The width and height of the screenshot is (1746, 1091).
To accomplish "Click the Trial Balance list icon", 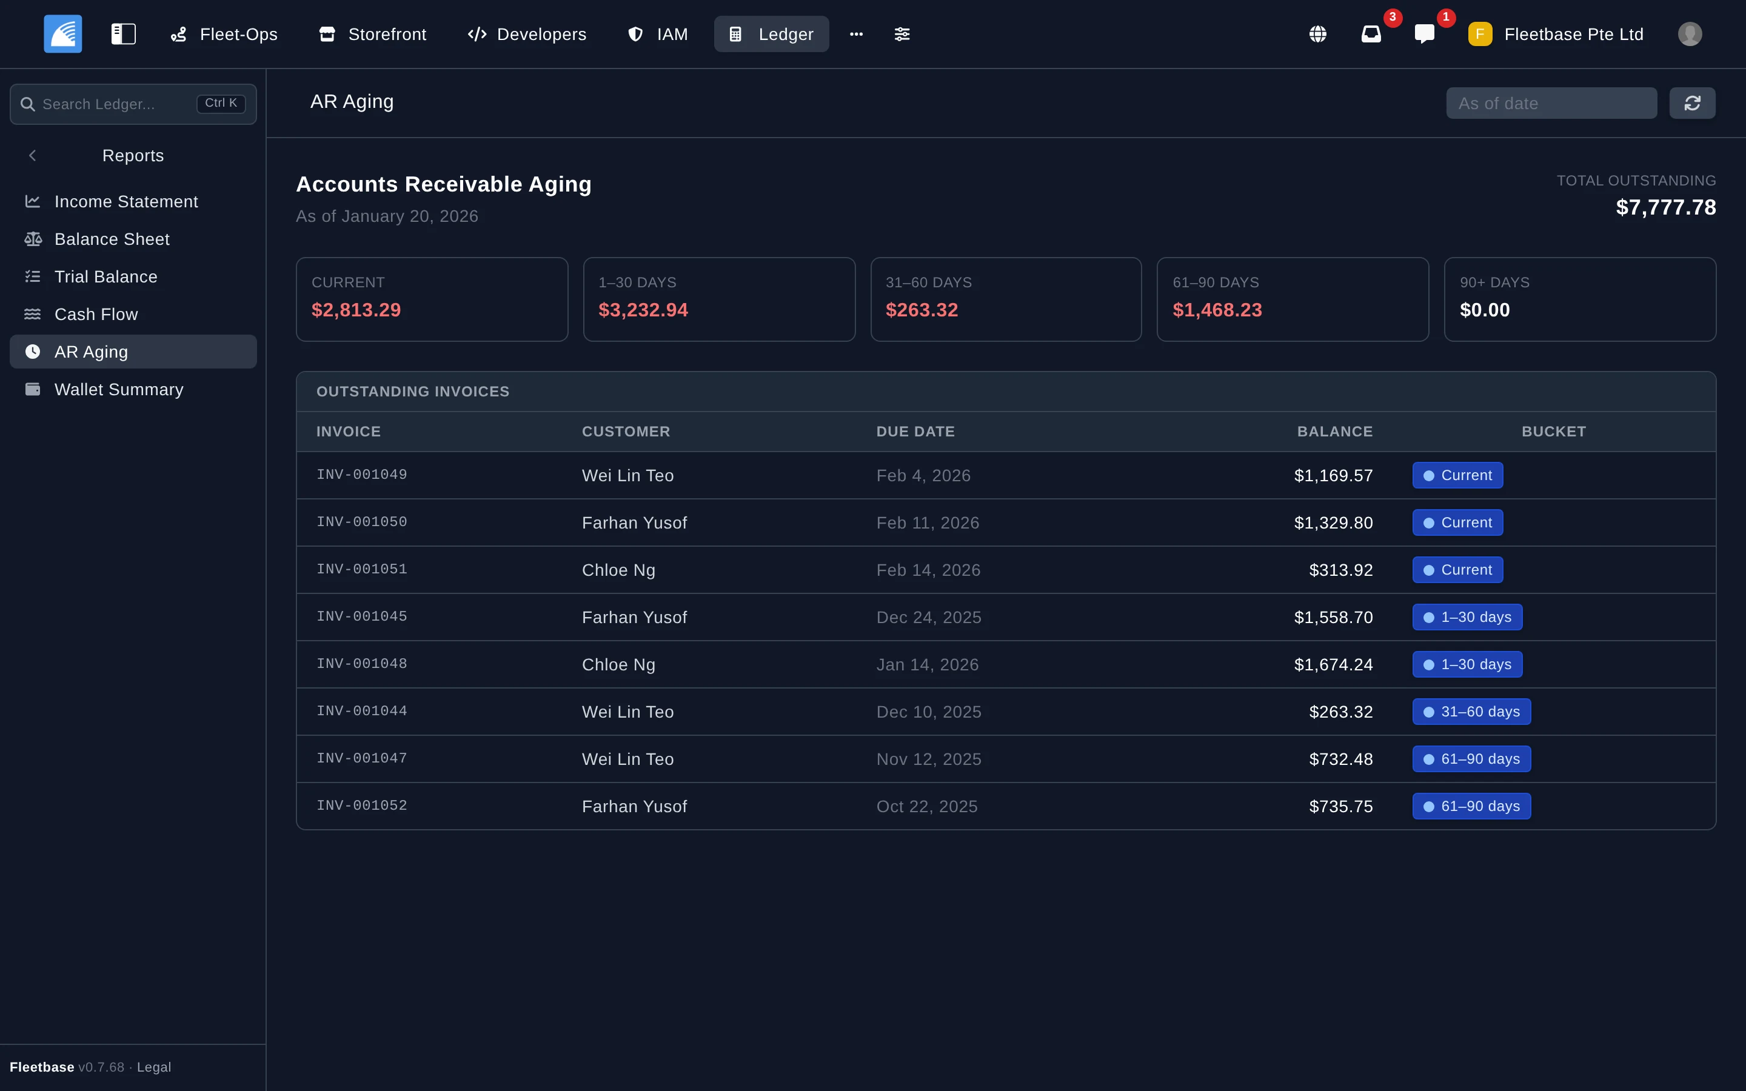I will pos(33,276).
